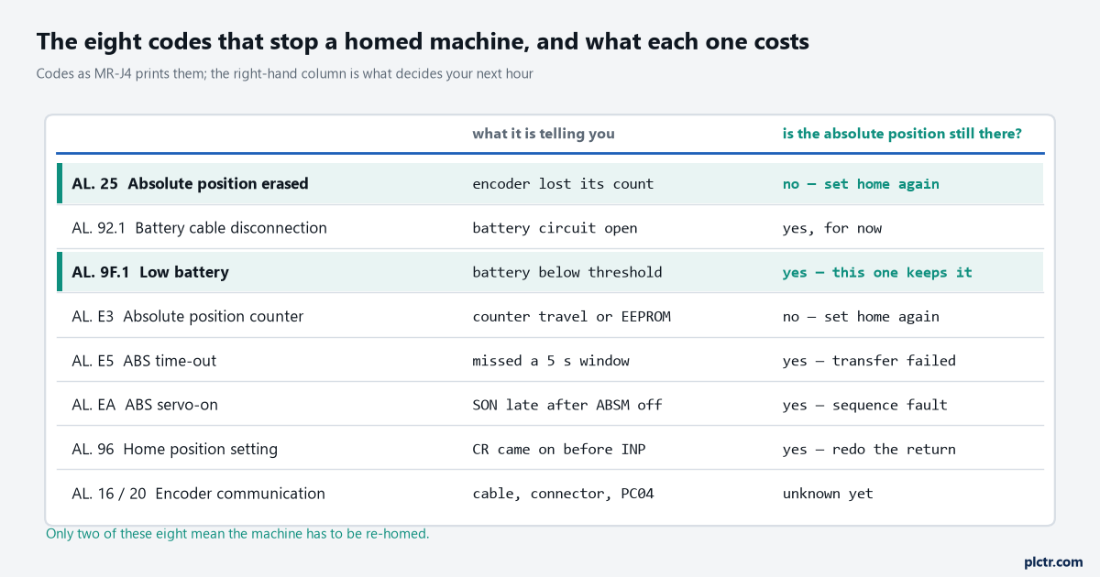Select the 'missed a 5 s window' text
Screen dimensions: 1100x577
point(551,361)
